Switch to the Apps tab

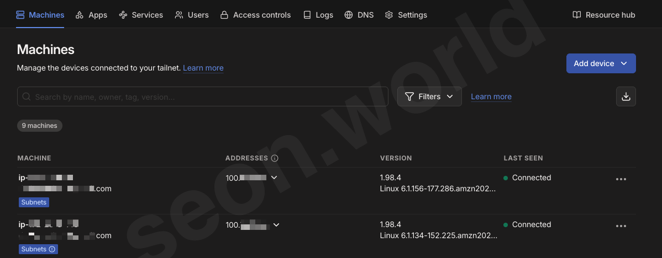[91, 15]
